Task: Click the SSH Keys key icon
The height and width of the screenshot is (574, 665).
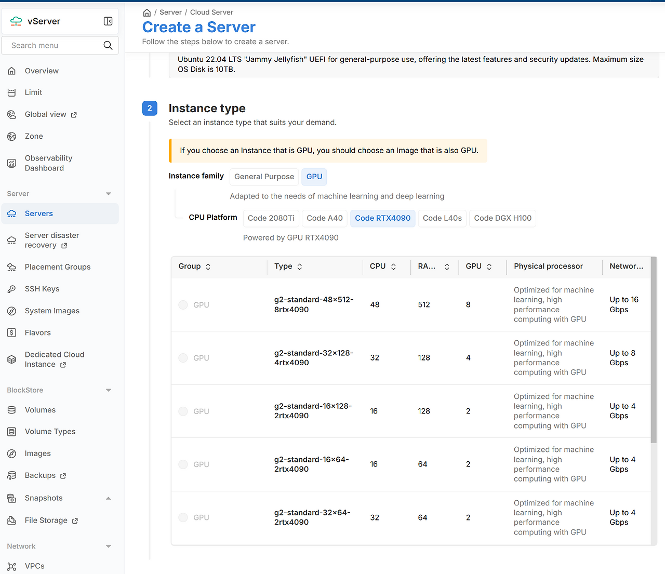Action: tap(11, 289)
